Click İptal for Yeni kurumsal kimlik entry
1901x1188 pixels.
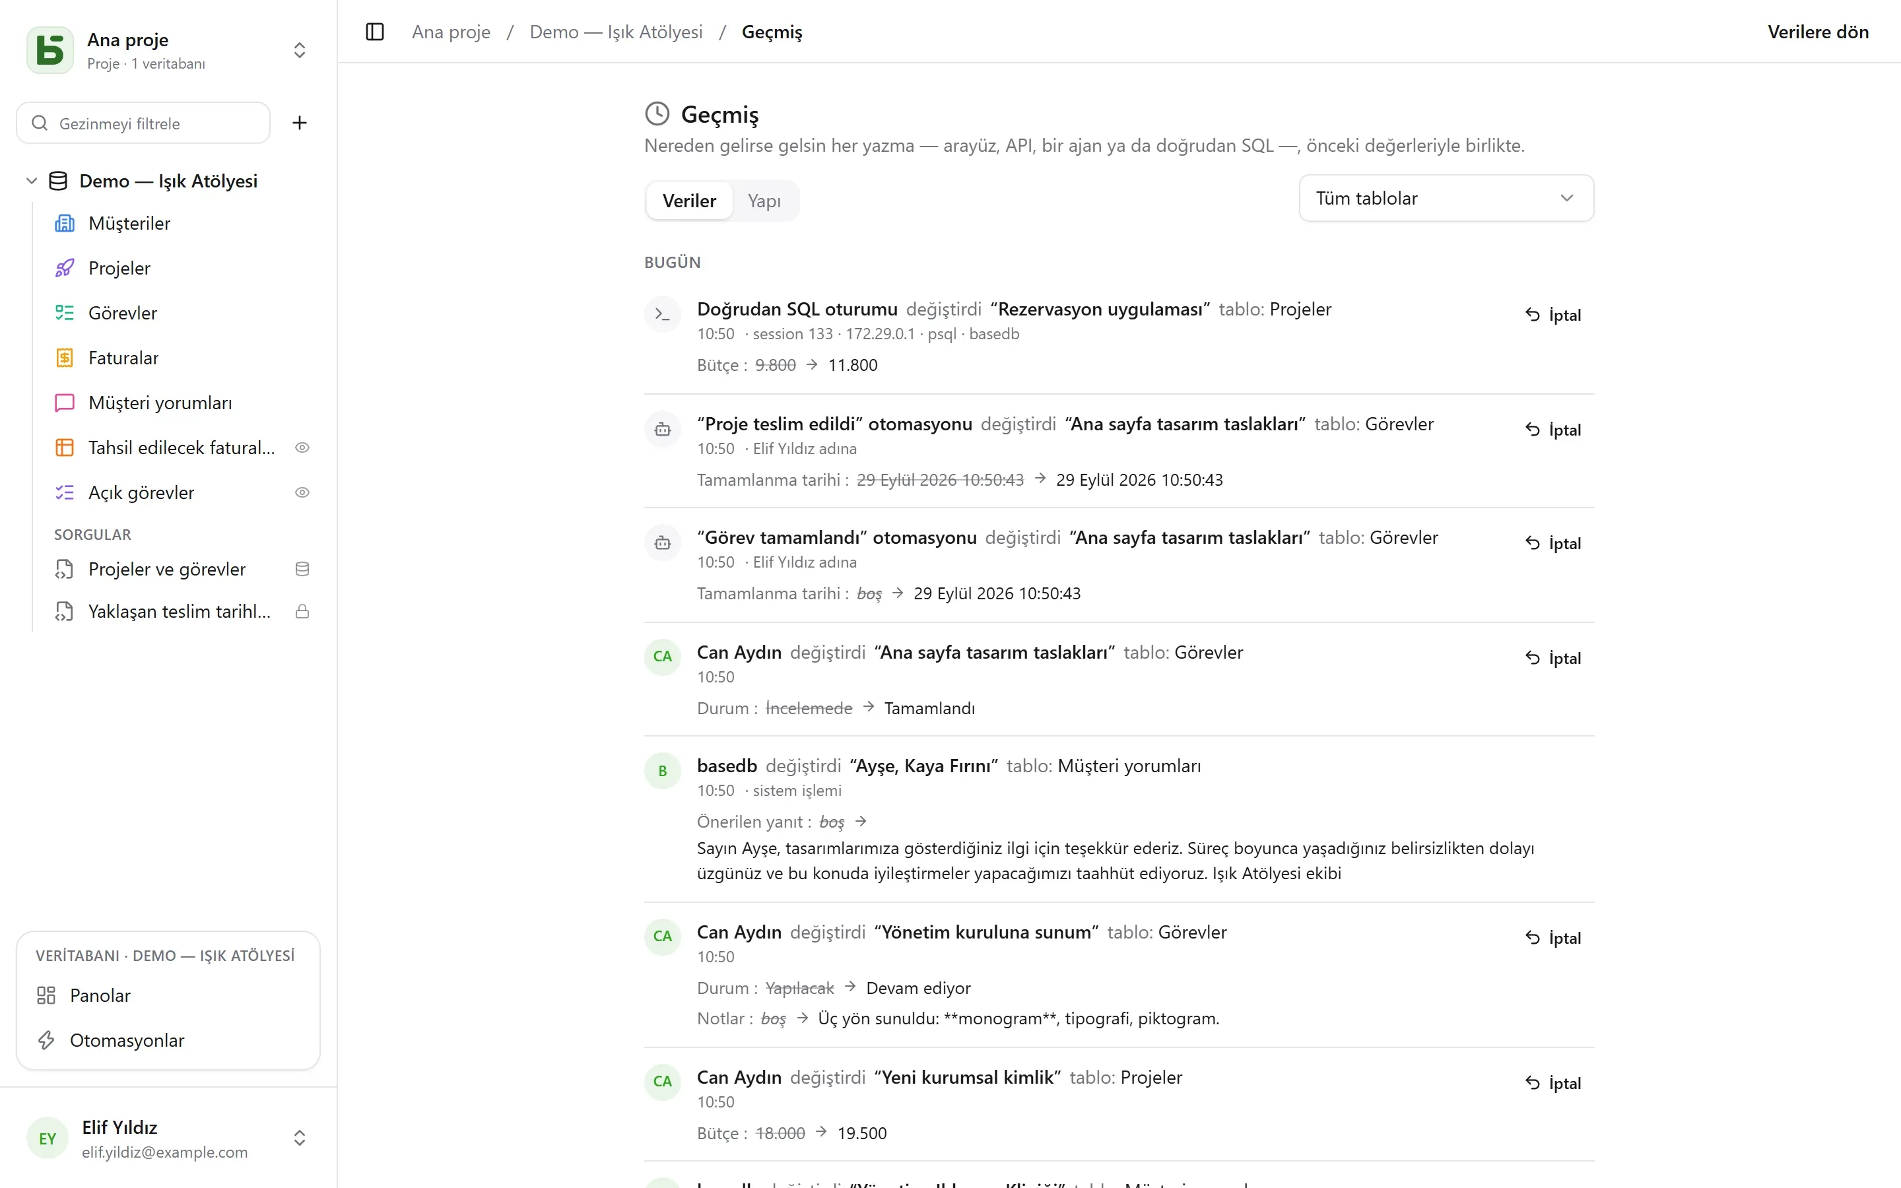(x=1553, y=1082)
